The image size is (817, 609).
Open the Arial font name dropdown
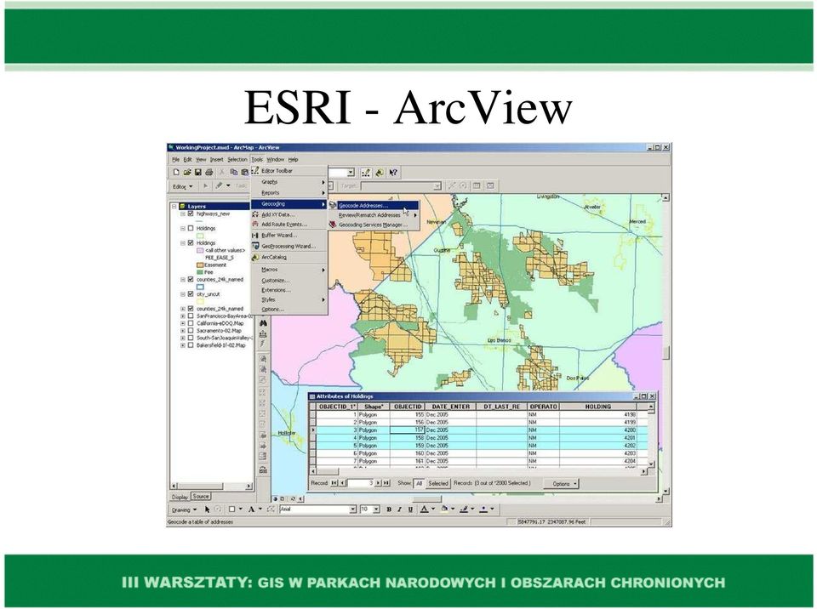(352, 509)
